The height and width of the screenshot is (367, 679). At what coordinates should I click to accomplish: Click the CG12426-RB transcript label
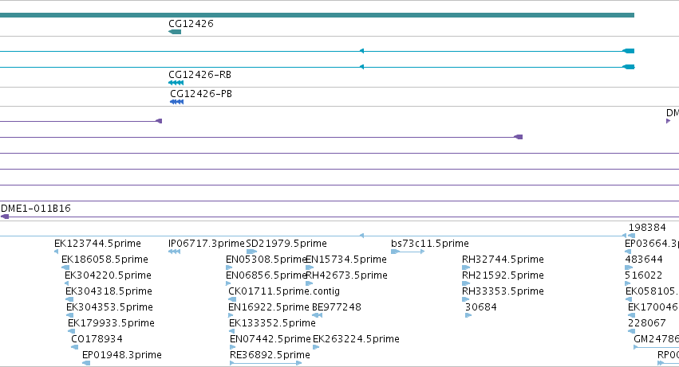point(200,75)
